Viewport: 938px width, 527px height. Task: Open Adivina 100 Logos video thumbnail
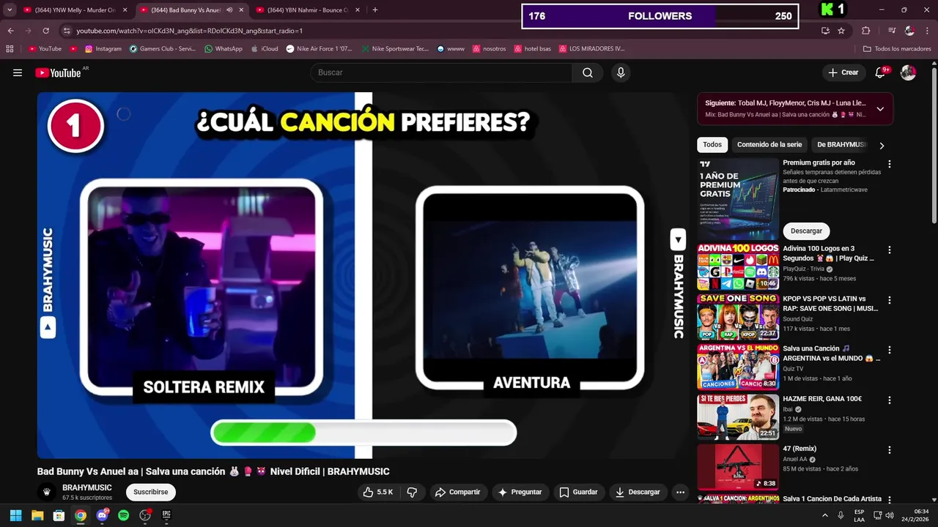738,267
